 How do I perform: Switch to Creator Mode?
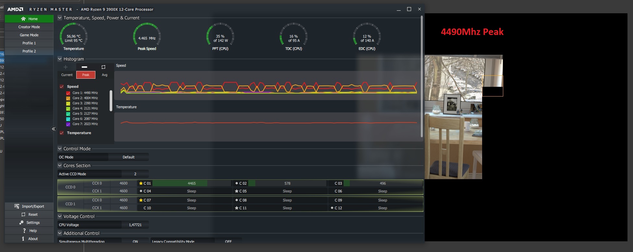29,27
